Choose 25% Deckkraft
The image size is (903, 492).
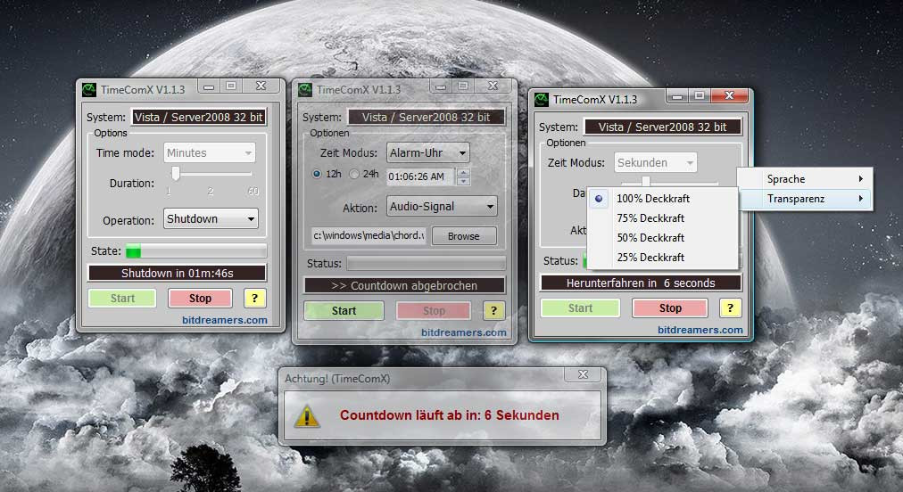650,258
